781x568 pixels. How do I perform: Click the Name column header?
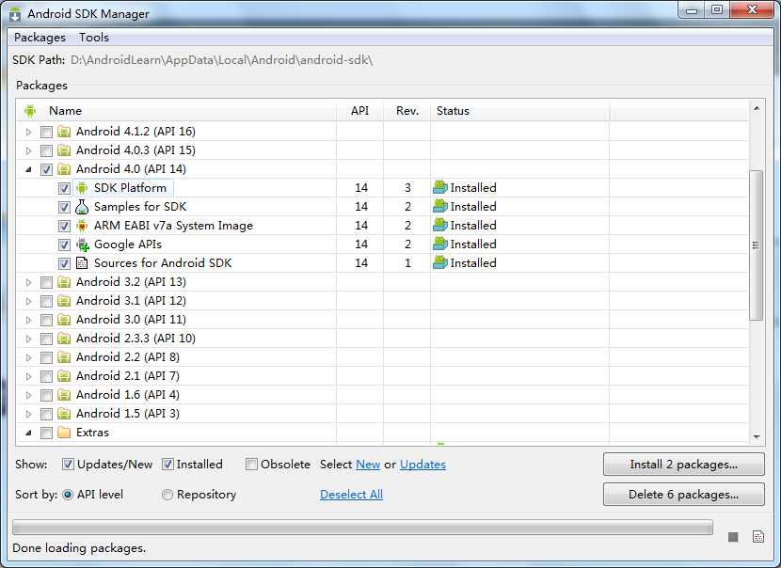tap(177, 111)
